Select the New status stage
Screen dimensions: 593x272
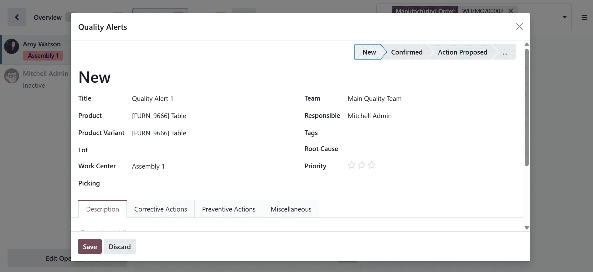click(x=369, y=52)
